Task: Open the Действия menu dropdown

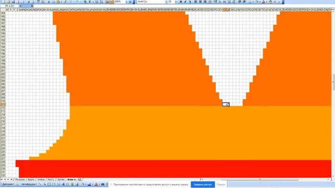Action: (x=8, y=184)
